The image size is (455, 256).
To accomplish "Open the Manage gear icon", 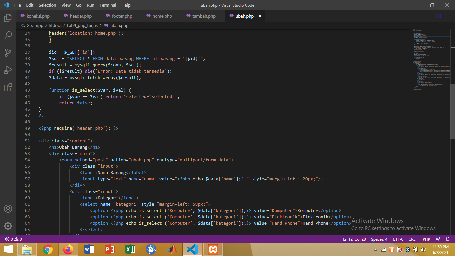I will pyautogui.click(x=8, y=226).
